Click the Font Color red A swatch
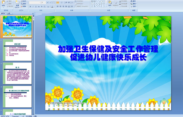Screen dimensions: 183x117 [52, 7]
